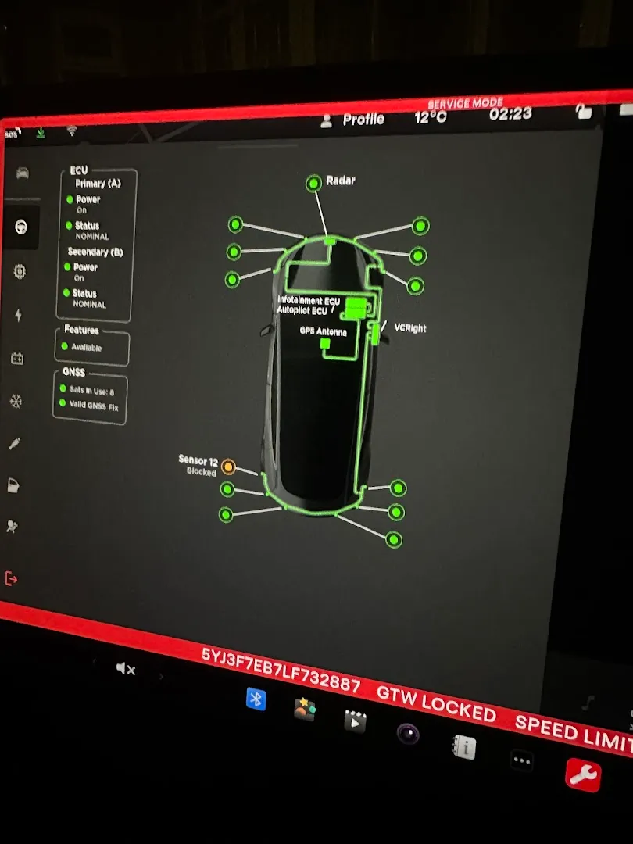Open the vehicle overview car icon
Viewport: 633px width, 844px height.
point(23,173)
